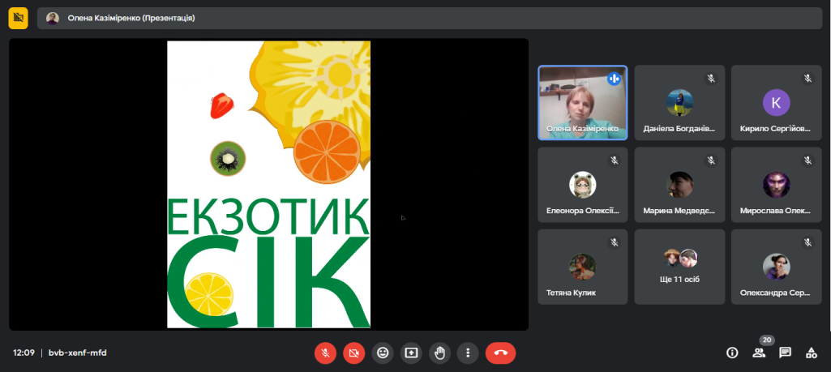Click the 12:09 clock text
Viewport: 831px width, 372px height.
click(24, 353)
